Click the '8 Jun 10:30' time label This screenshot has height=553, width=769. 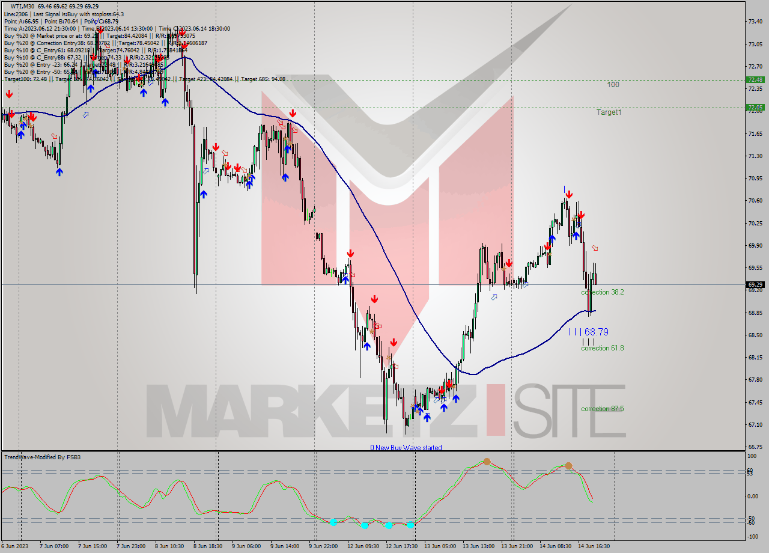pos(169,546)
